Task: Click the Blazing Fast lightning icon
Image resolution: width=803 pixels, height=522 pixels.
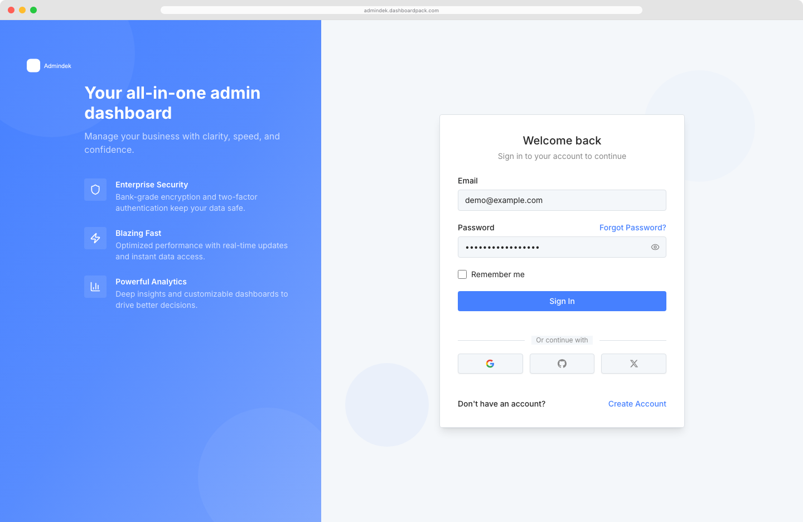Action: click(95, 238)
